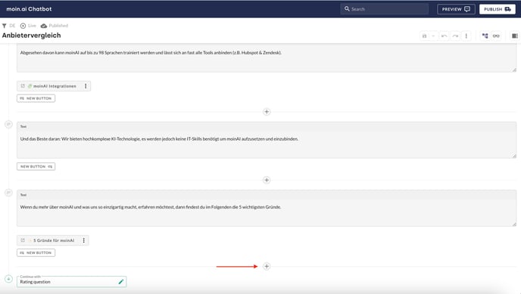Click the undo arrow icon
Screen dimensions: 521x294
click(x=445, y=36)
